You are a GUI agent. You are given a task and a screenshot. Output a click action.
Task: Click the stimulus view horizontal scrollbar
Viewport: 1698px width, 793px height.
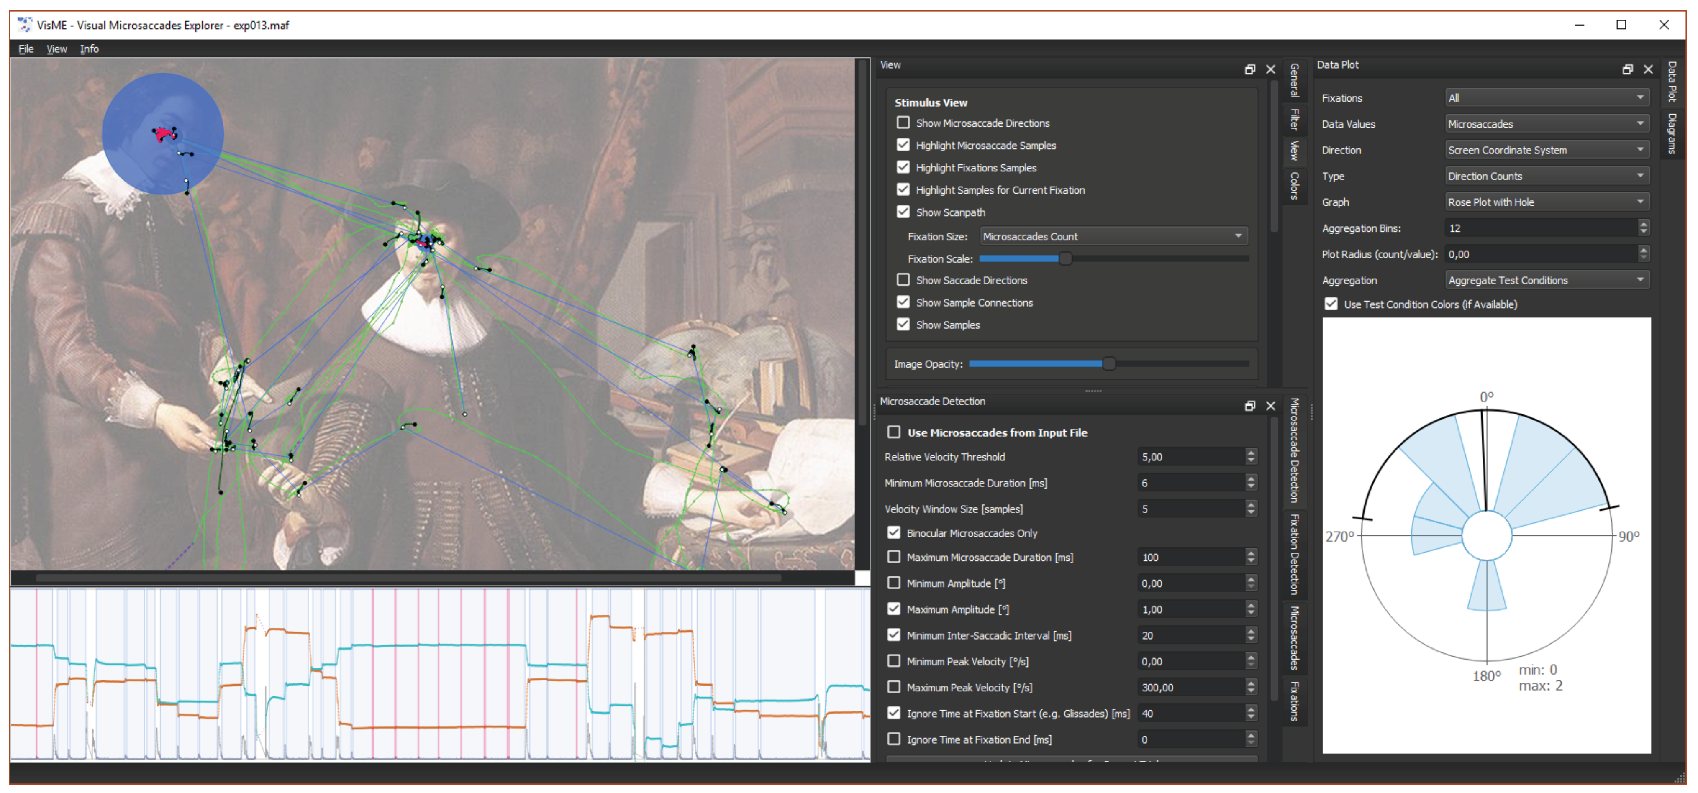(409, 578)
